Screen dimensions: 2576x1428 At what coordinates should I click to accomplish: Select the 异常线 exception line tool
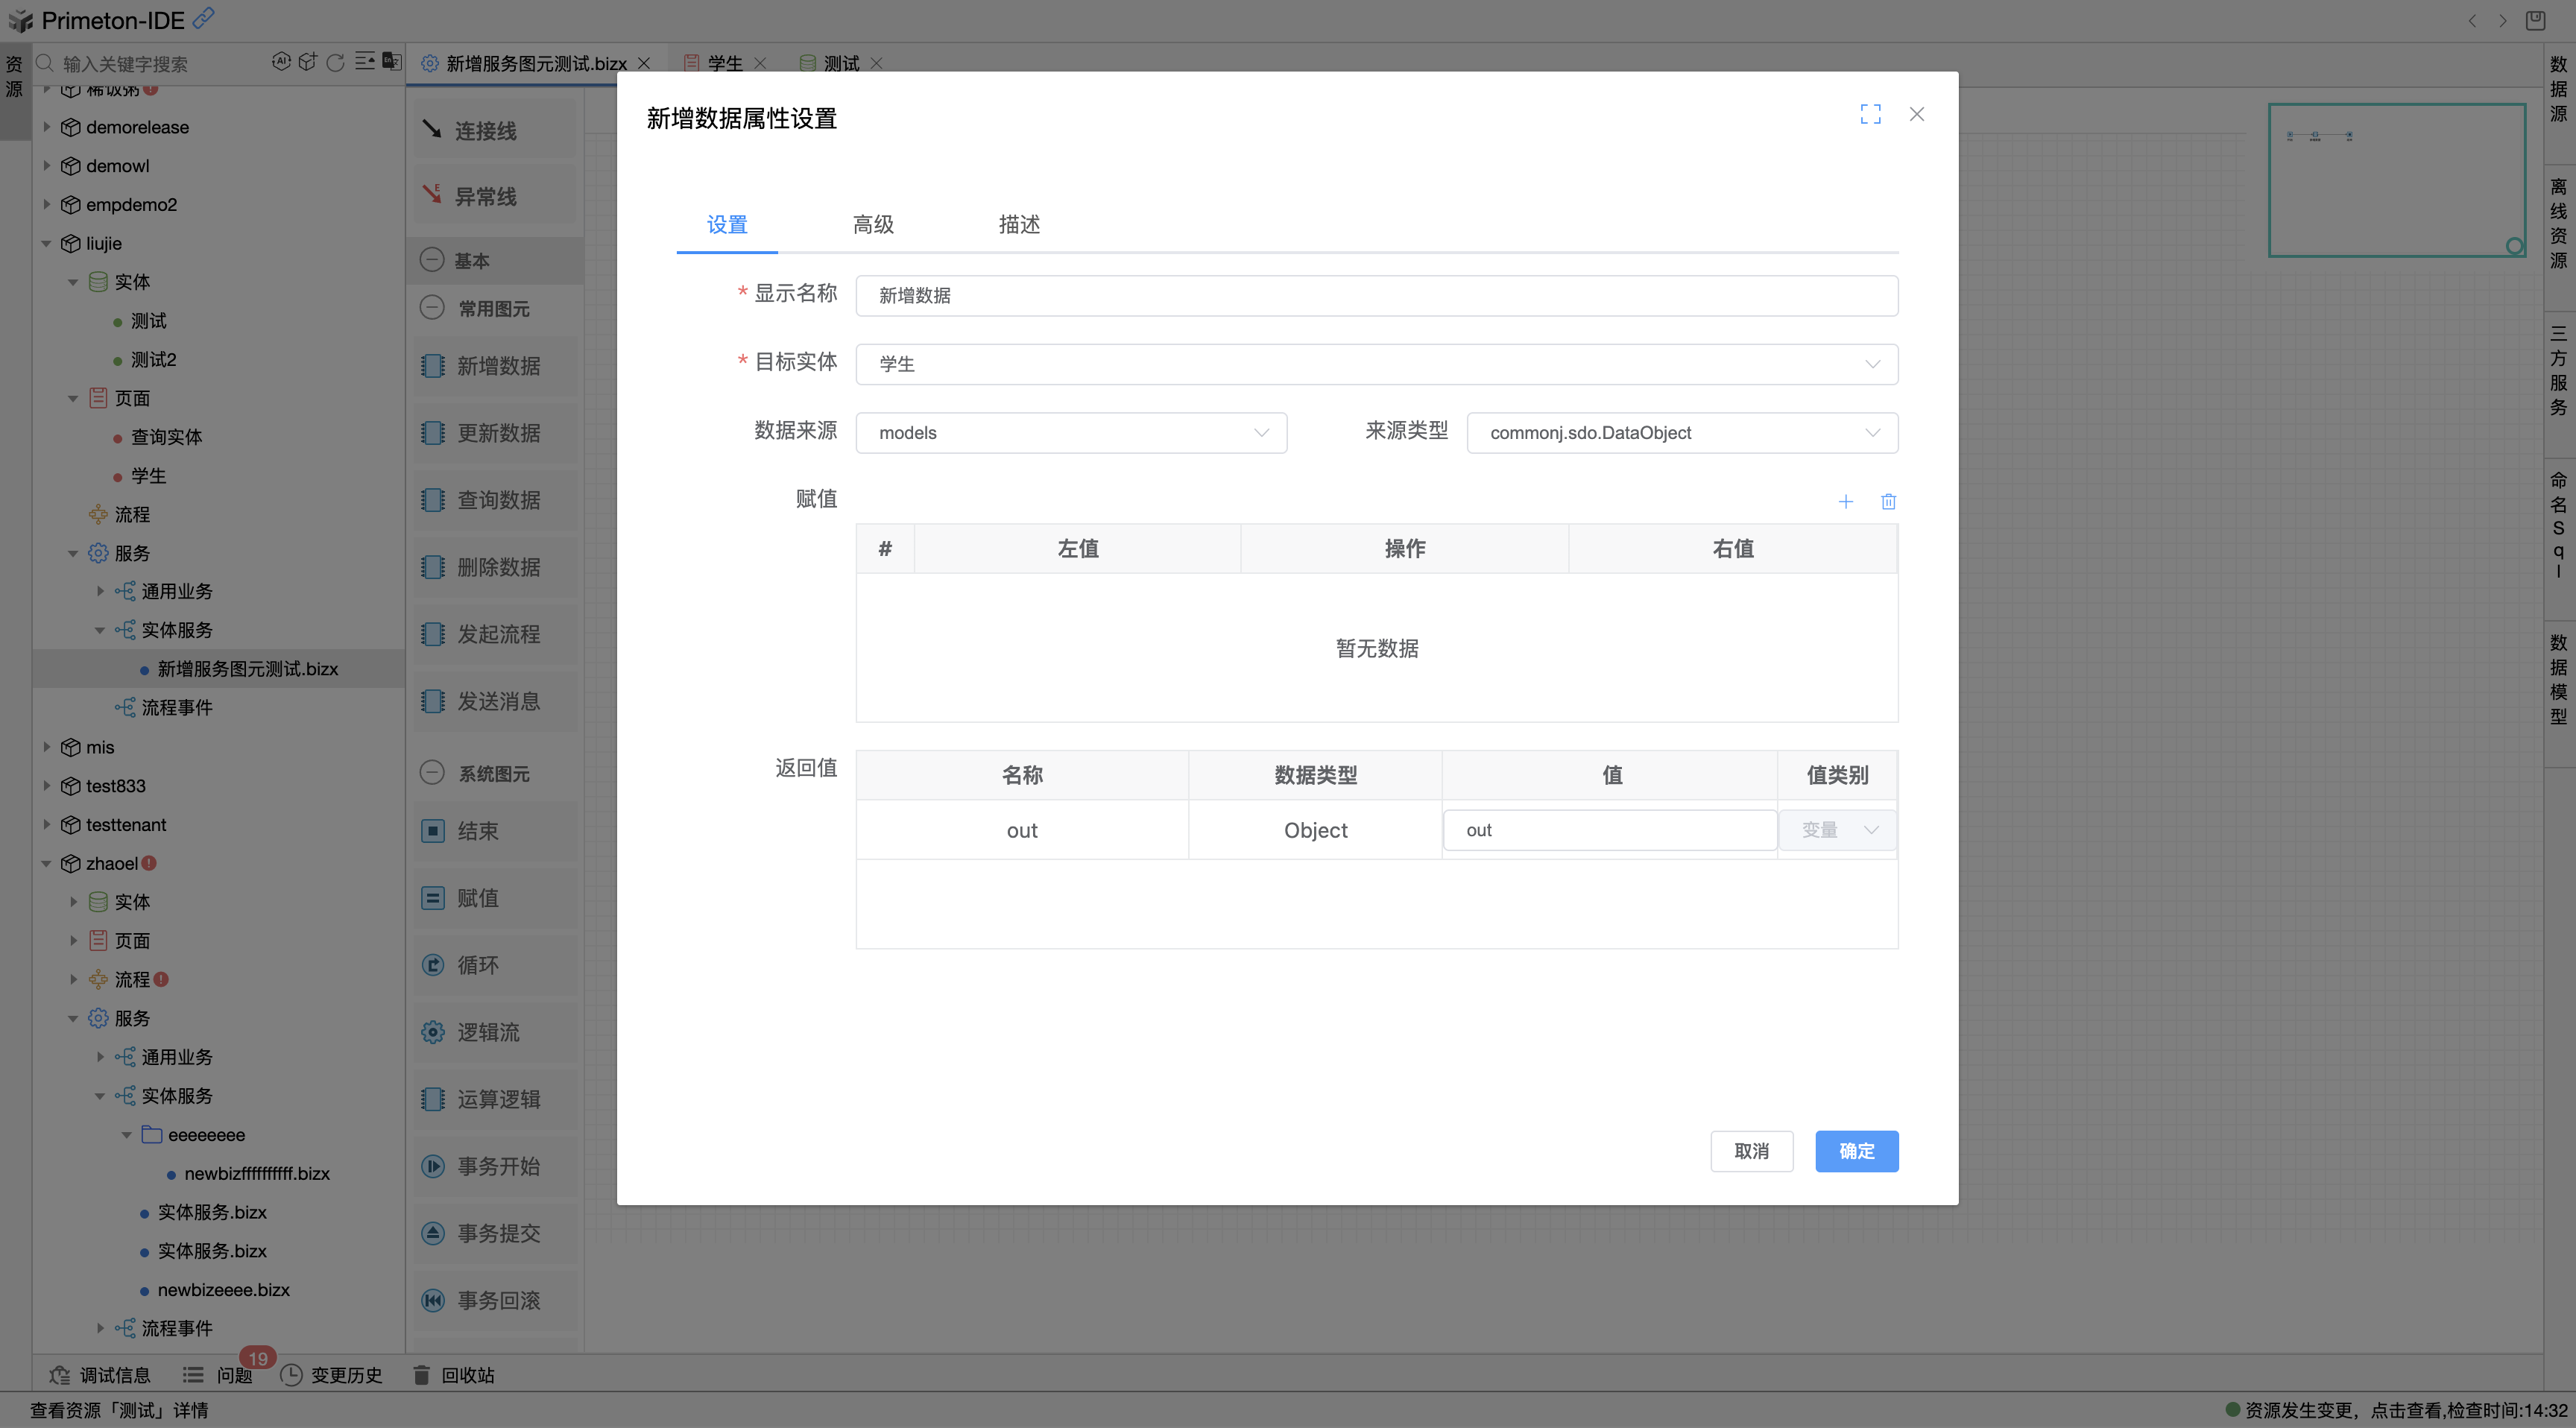(x=487, y=195)
